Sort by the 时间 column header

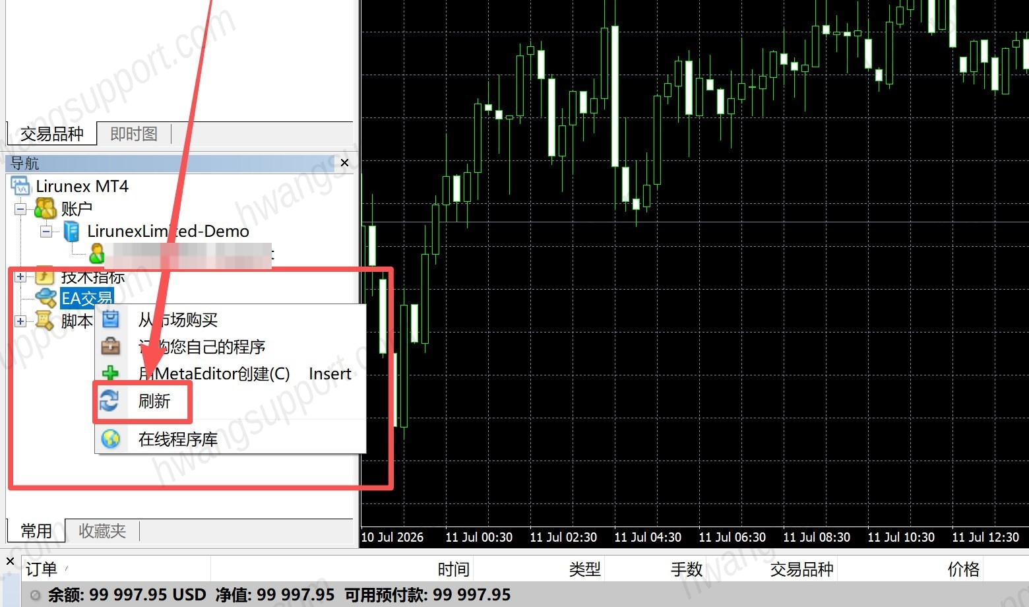[x=342, y=569]
